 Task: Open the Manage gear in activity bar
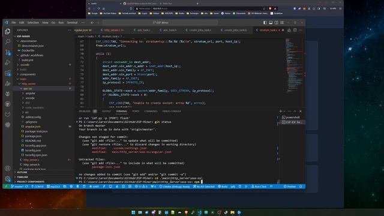(8, 179)
